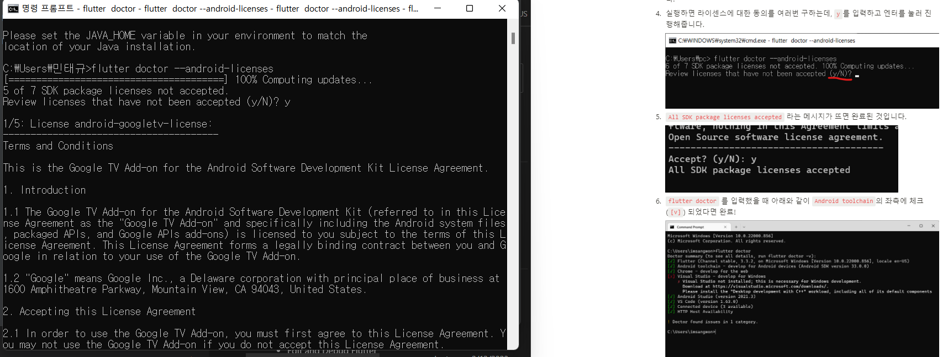948x357 pixels.
Task: Click the Command Prompt window title text
Action: click(x=220, y=9)
